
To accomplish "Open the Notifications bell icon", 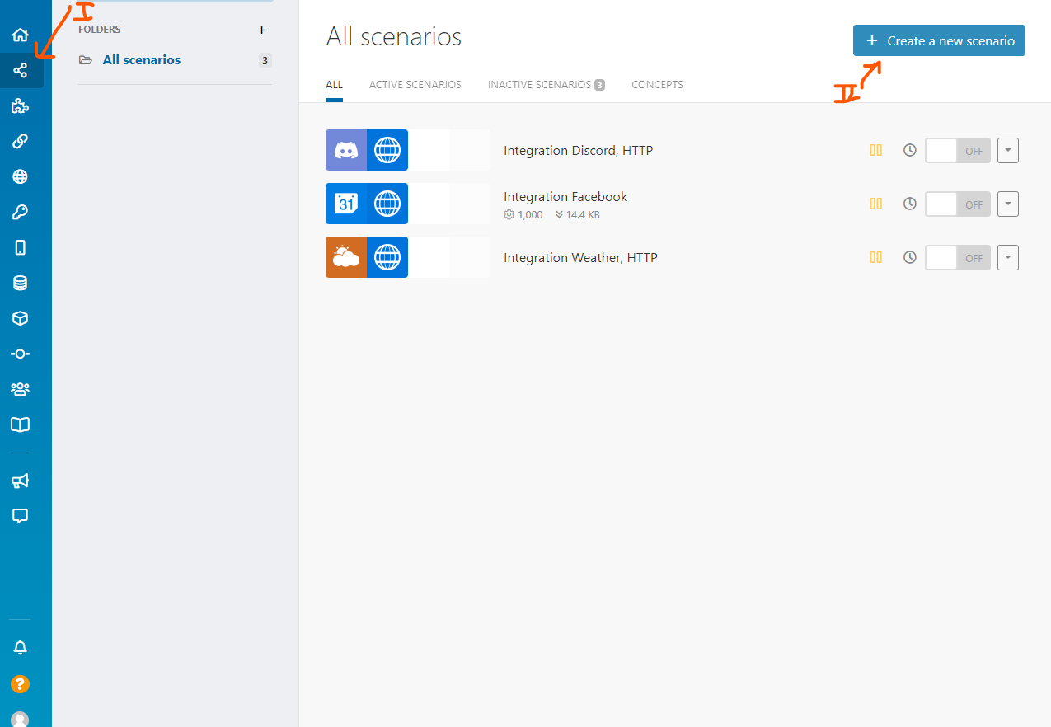I will tap(21, 648).
